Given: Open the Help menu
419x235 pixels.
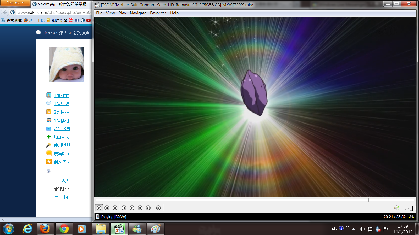Looking at the screenshot, I should (174, 13).
